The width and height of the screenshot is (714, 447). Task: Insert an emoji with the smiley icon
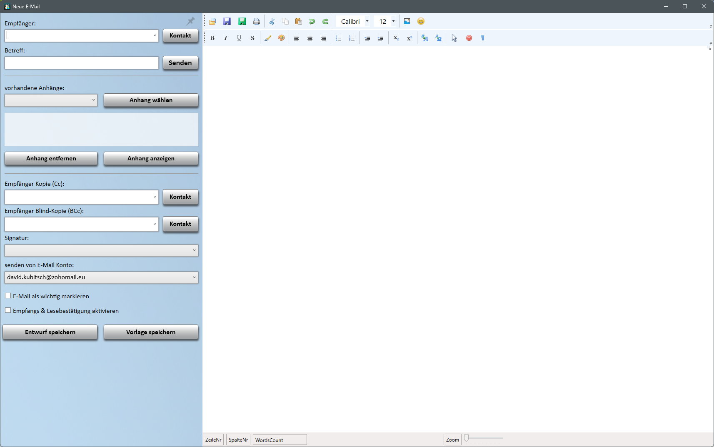coord(421,21)
